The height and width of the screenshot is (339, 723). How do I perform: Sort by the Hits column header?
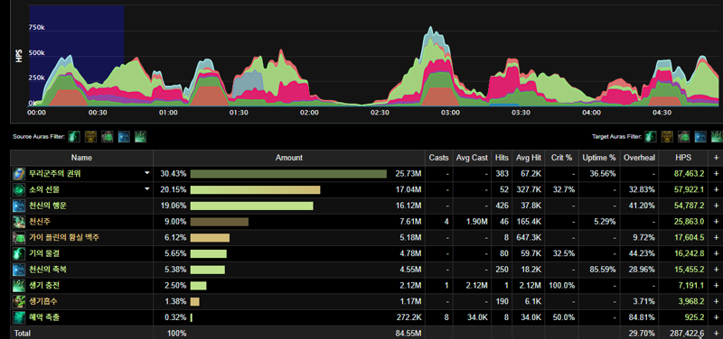click(502, 158)
